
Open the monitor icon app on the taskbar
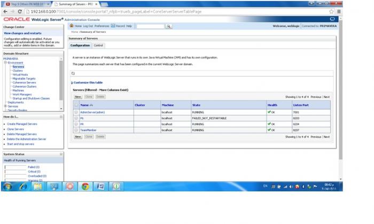[53, 186]
